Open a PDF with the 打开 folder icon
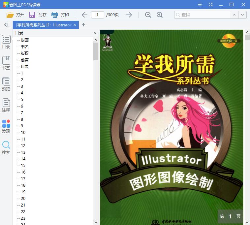 point(10,15)
